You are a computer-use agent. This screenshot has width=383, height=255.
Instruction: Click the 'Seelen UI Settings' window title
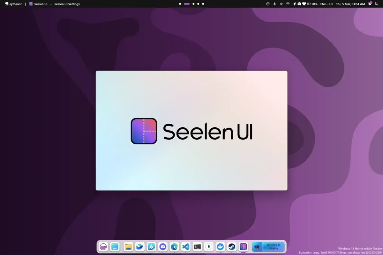pyautogui.click(x=67, y=4)
